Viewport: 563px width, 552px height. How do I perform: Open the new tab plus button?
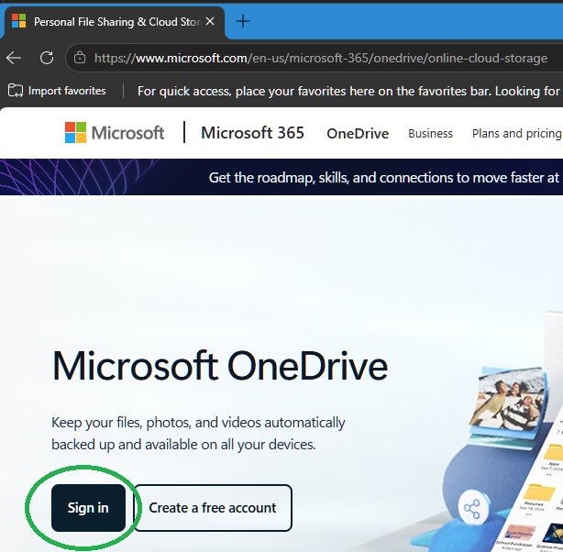click(243, 22)
